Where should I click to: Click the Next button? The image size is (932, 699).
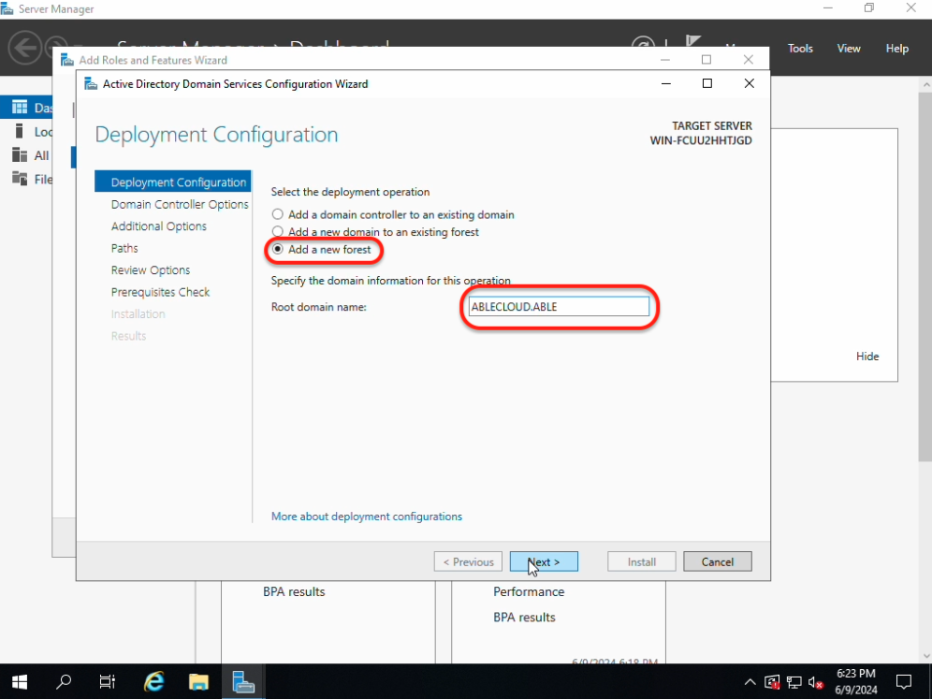[544, 561]
